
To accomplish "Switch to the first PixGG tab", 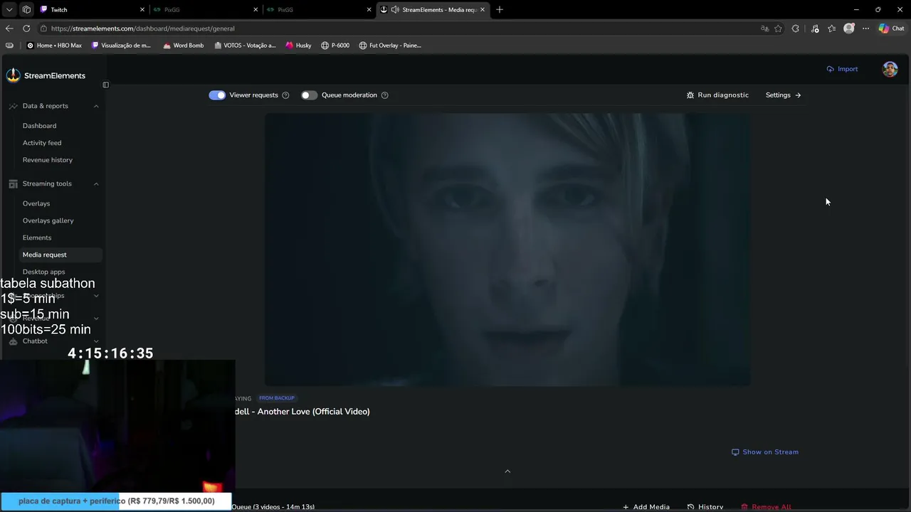I will click(206, 10).
